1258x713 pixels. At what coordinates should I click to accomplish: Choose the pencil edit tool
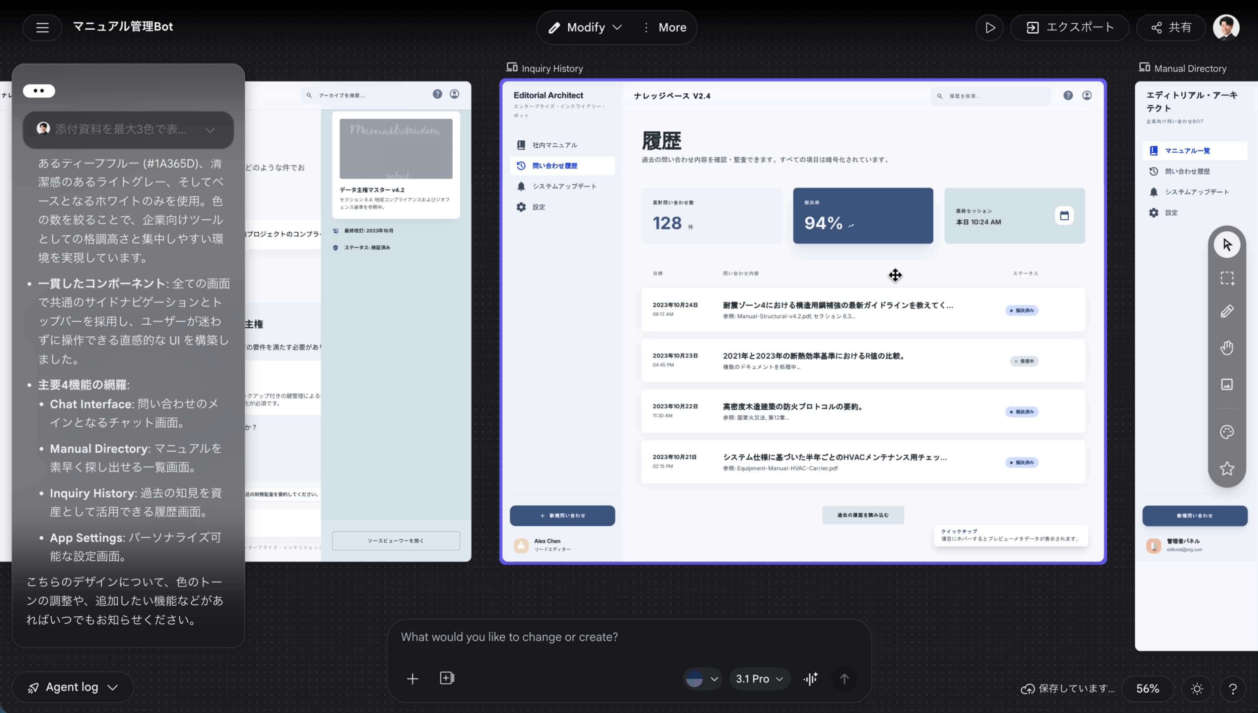pyautogui.click(x=1227, y=312)
